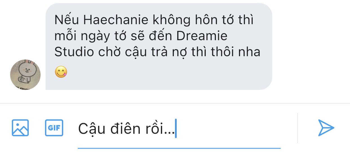Open the sender's bunny avatar profile
The width and height of the screenshot is (350, 152).
click(25, 75)
